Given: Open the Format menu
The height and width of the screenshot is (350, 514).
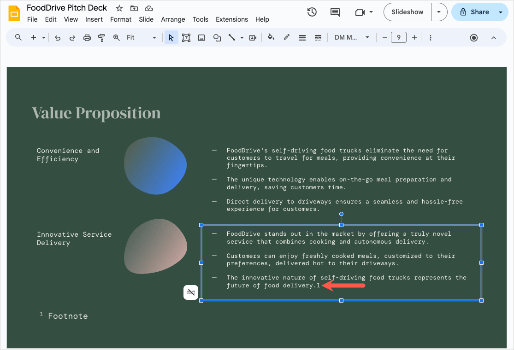Looking at the screenshot, I should (121, 19).
